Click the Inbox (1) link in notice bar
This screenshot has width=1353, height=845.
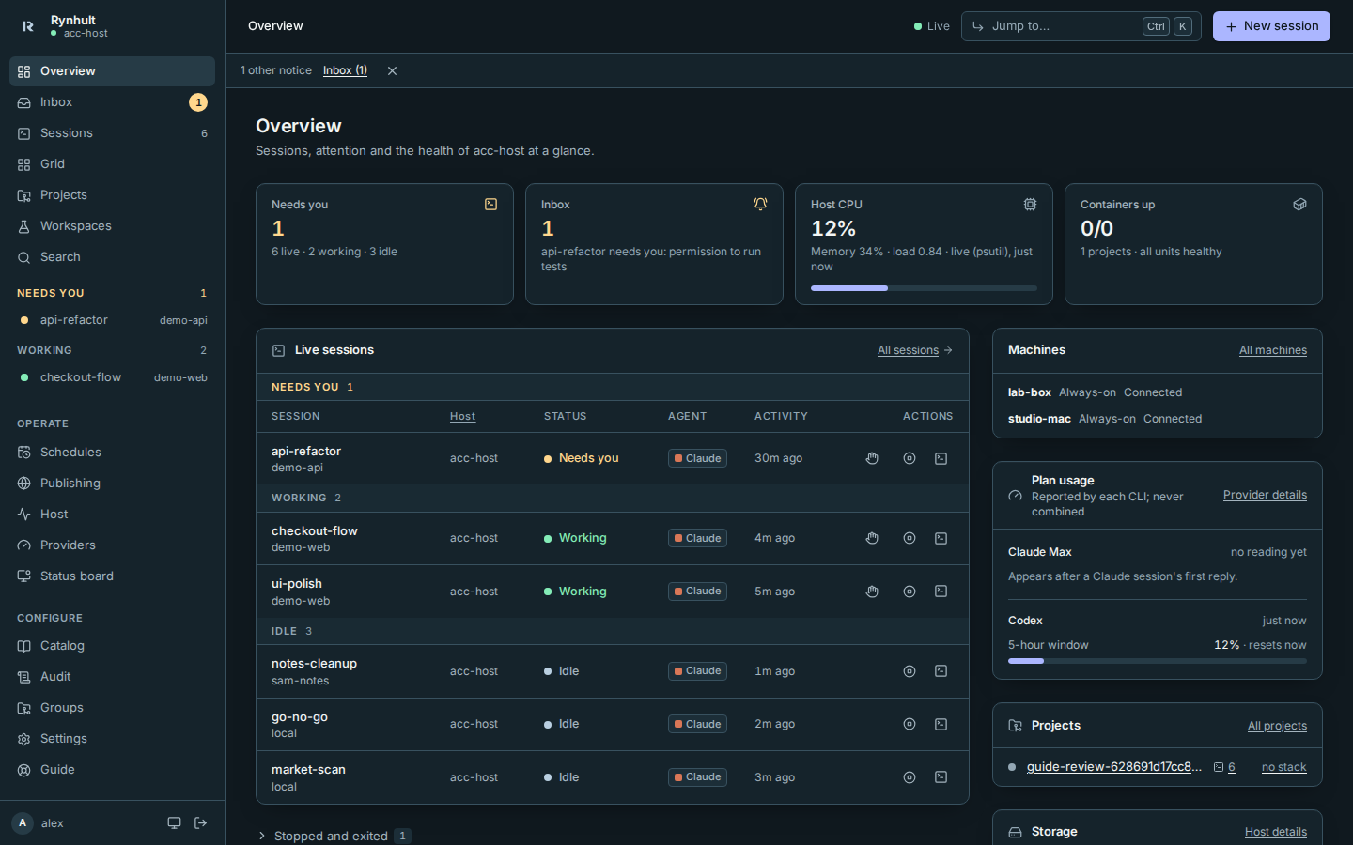345,70
